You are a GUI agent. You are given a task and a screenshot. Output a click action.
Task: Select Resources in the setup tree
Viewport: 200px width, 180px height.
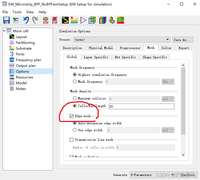click(x=24, y=77)
